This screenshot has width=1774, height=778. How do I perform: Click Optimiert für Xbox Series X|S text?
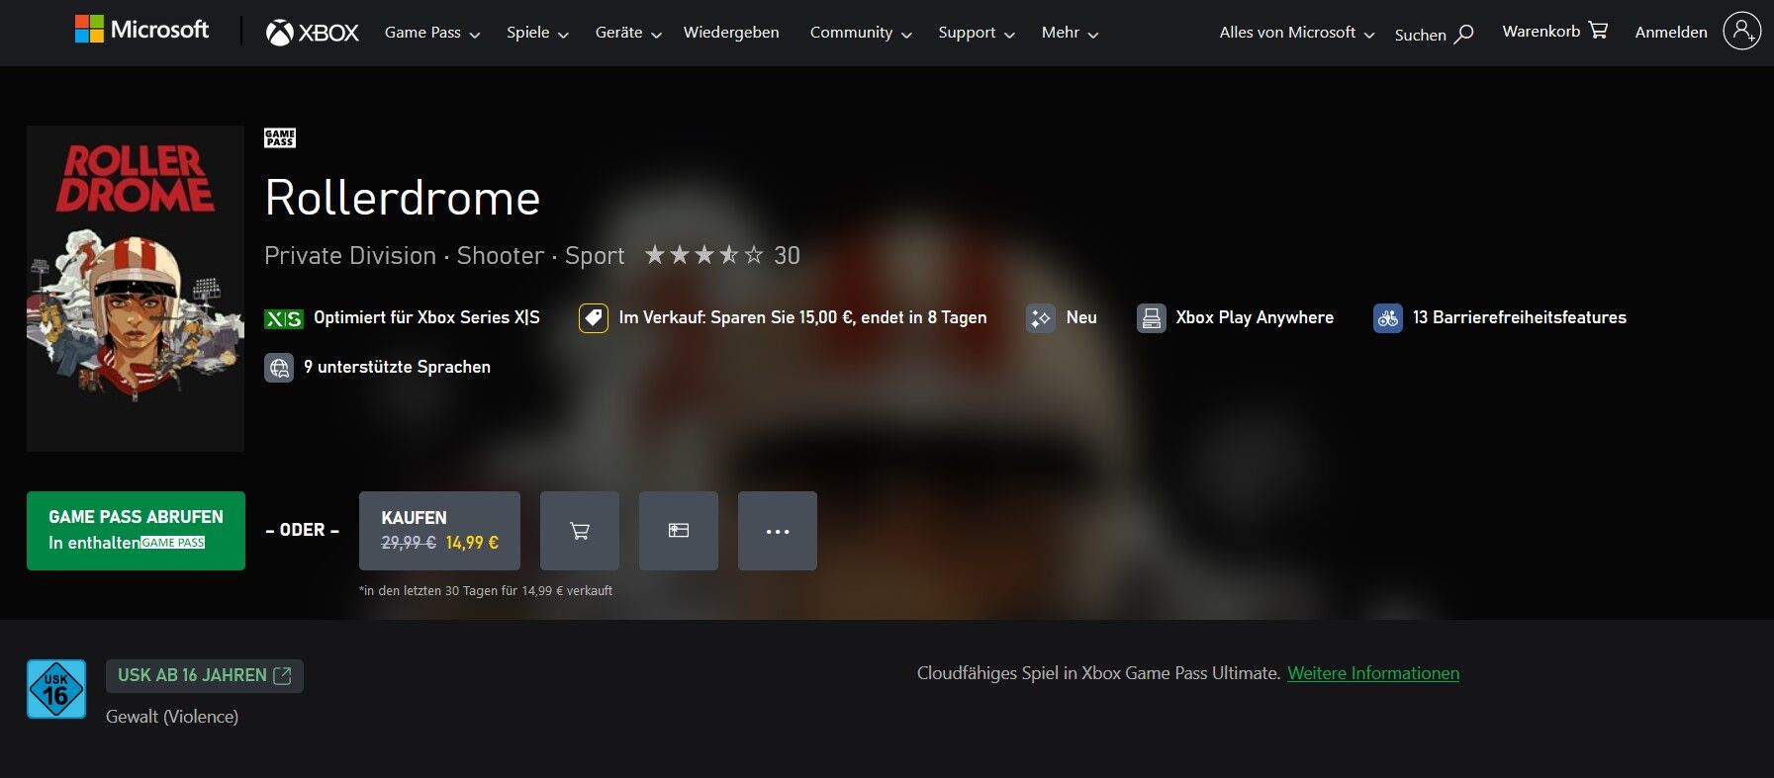[x=426, y=317]
